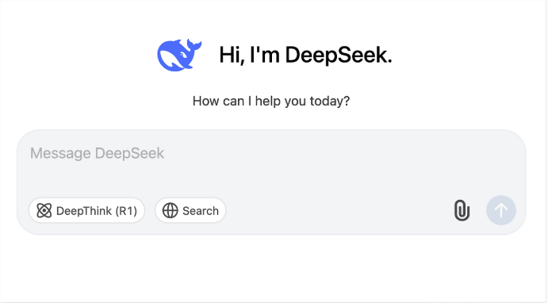Click the atom icon beside DeepThink
Screen dimensions: 548x303
(x=44, y=210)
